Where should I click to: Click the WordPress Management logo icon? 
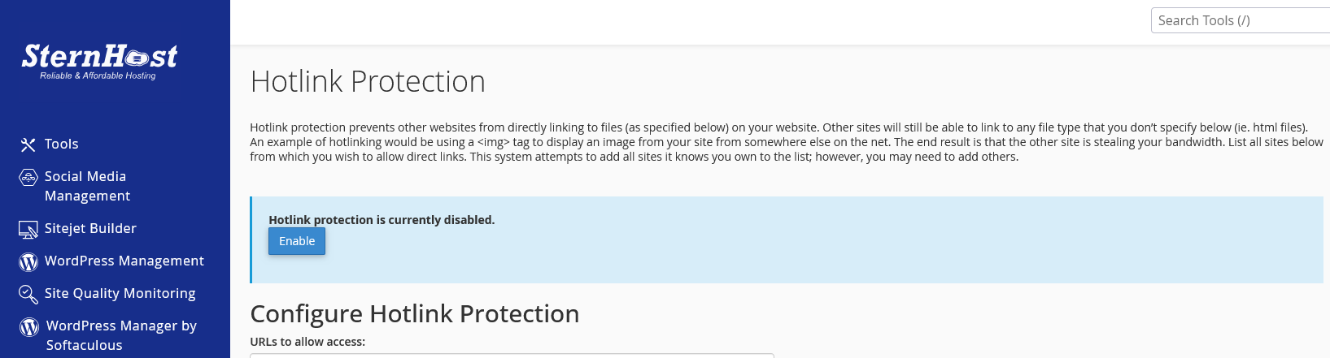28,261
